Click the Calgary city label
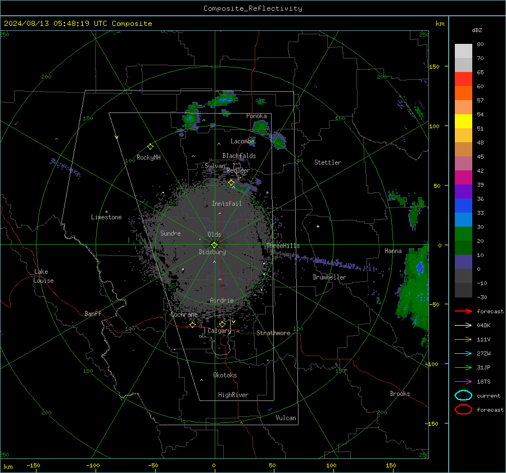 click(x=219, y=331)
